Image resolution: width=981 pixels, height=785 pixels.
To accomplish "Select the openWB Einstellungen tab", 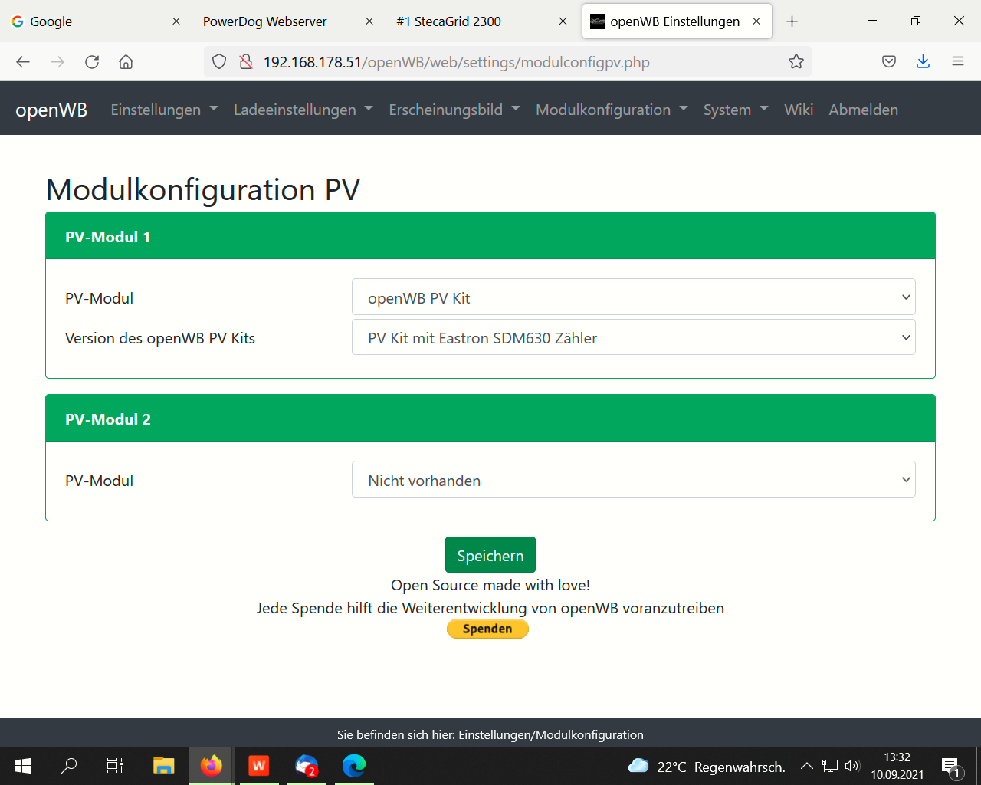I will (x=677, y=21).
